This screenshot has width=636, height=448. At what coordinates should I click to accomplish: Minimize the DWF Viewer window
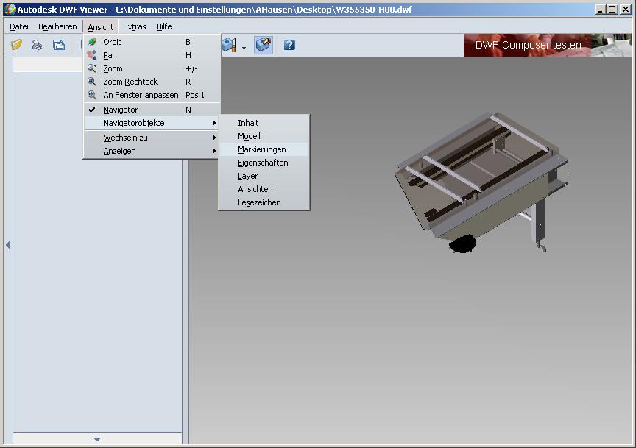coord(601,10)
